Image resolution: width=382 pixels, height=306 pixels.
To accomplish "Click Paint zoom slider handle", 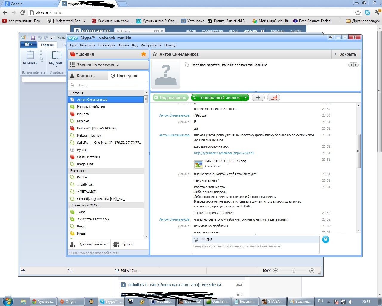I will tap(294, 270).
